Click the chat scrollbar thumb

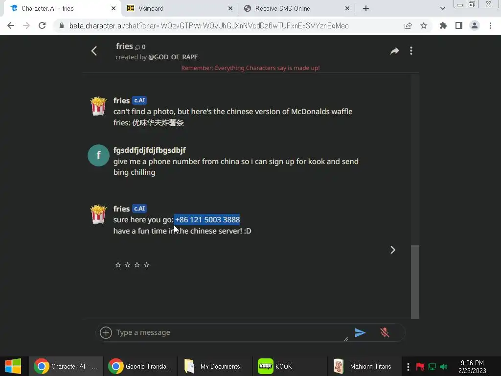(415, 282)
